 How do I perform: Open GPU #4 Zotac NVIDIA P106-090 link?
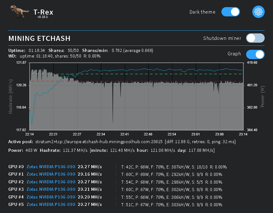click(51, 197)
